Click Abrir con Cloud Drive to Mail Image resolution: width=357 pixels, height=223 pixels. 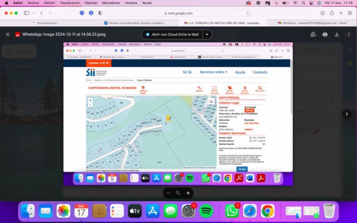coord(172,35)
